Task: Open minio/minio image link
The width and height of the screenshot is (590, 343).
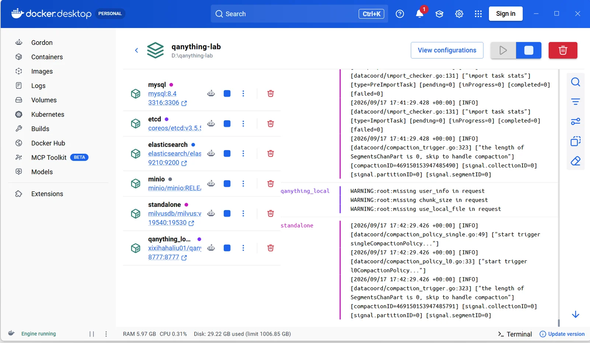Action: pos(175,188)
